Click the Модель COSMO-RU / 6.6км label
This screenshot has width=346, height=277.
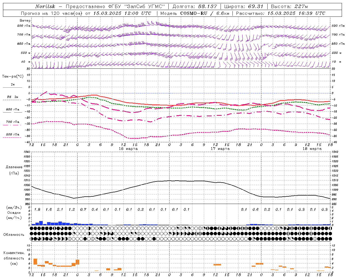pyautogui.click(x=195, y=13)
